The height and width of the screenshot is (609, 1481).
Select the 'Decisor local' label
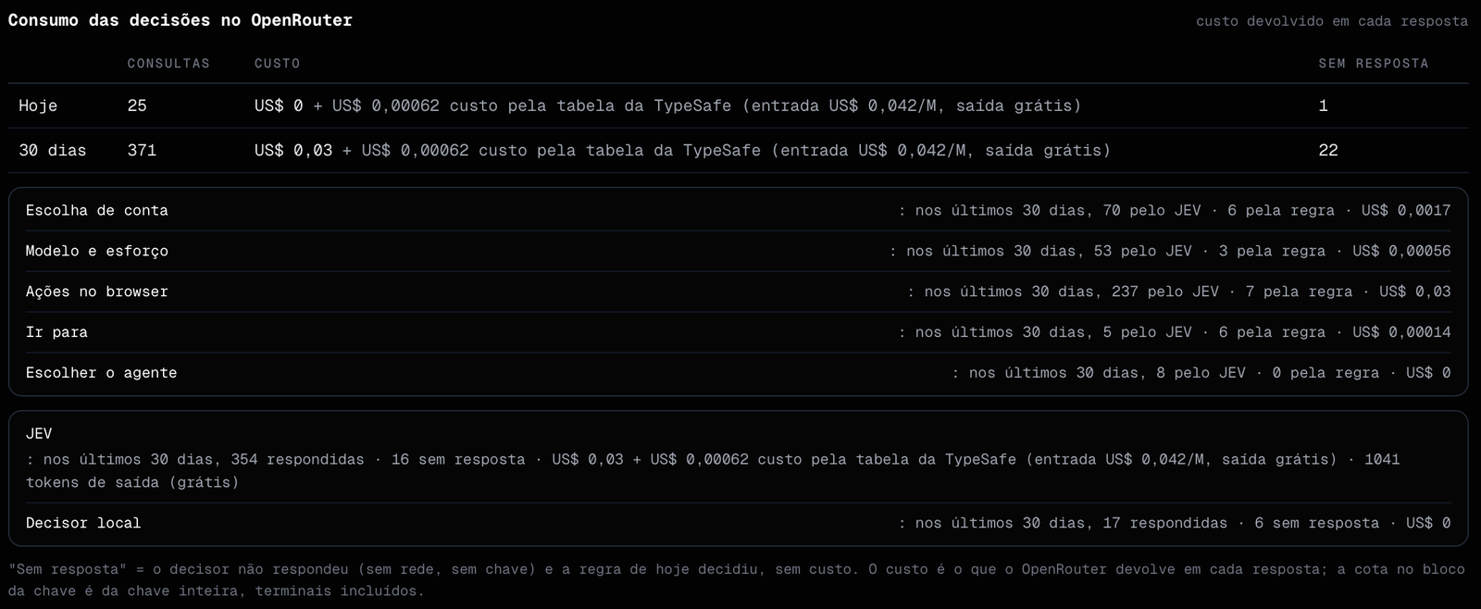point(83,523)
